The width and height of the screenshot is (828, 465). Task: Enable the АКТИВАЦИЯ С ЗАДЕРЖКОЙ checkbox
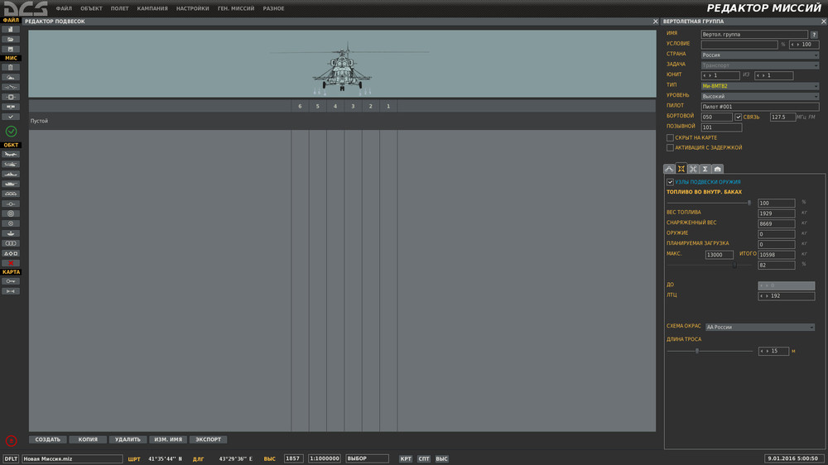tap(670, 148)
